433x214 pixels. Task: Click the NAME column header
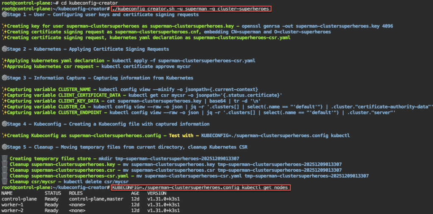[x=7, y=193]
